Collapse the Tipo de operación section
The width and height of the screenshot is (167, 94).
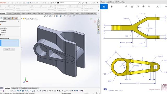tap(19, 28)
